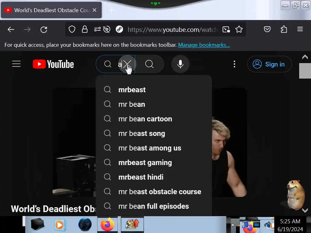The image size is (311, 233).
Task: Click the URL address field
Action: point(172,29)
